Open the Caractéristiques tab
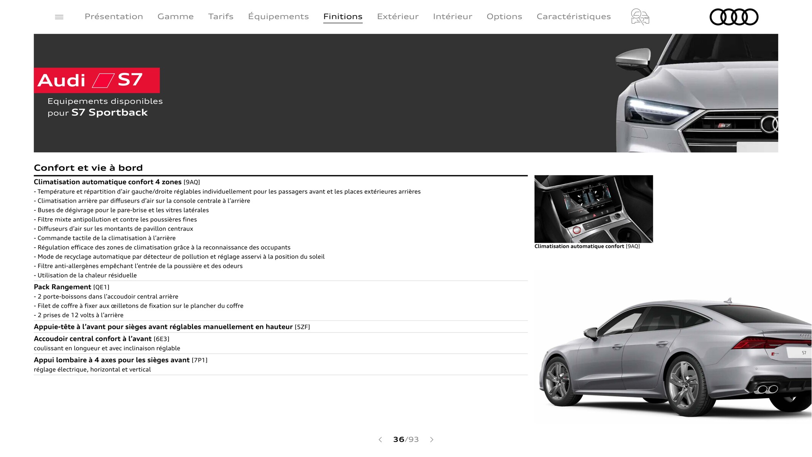The image size is (812, 457). [574, 16]
